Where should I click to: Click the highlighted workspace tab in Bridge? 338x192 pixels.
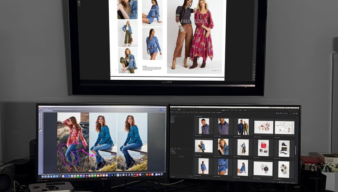click(224, 110)
